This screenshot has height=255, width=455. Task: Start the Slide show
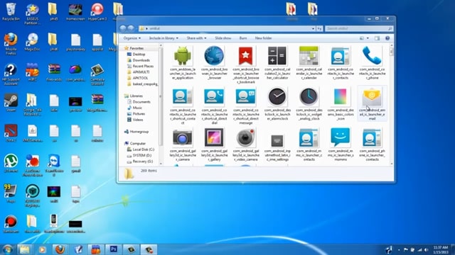pyautogui.click(x=223, y=38)
